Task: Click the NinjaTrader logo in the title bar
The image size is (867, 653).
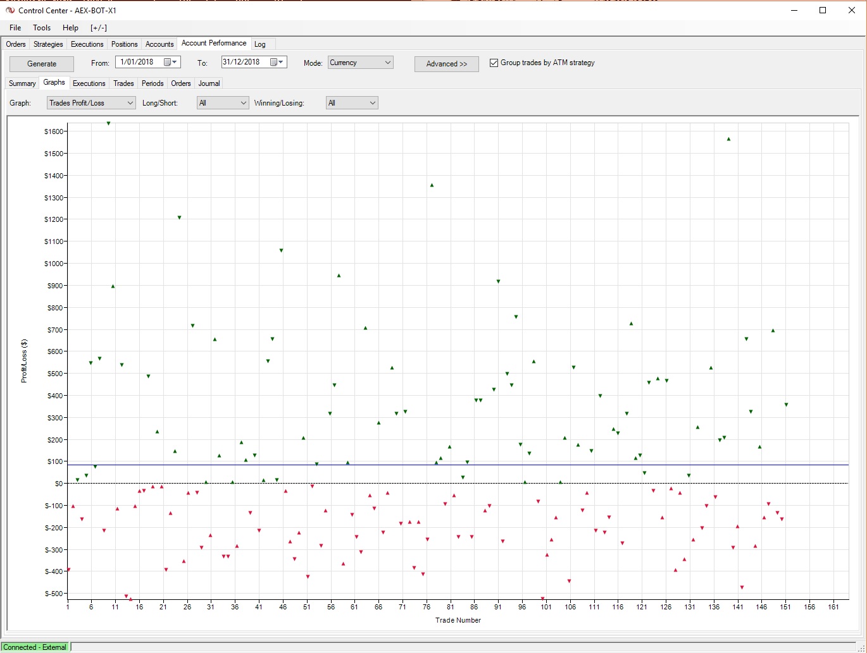Action: point(10,10)
